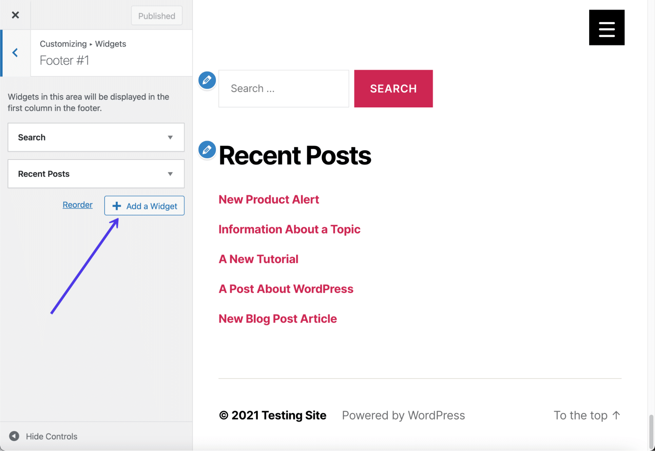Click the blue plus icon on Add a Widget

click(x=115, y=205)
